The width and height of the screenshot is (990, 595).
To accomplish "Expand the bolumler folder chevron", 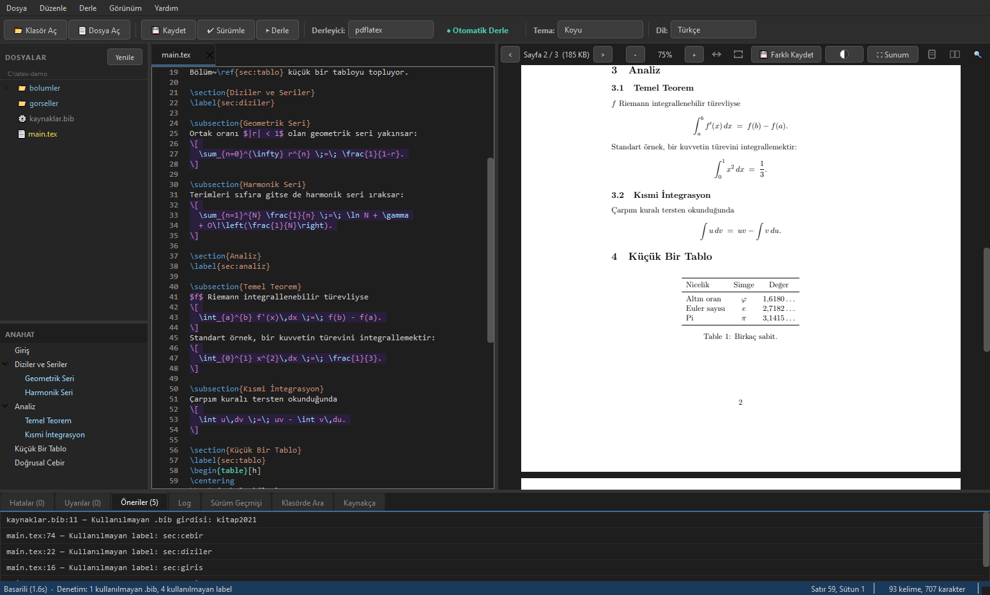I will [x=6, y=88].
